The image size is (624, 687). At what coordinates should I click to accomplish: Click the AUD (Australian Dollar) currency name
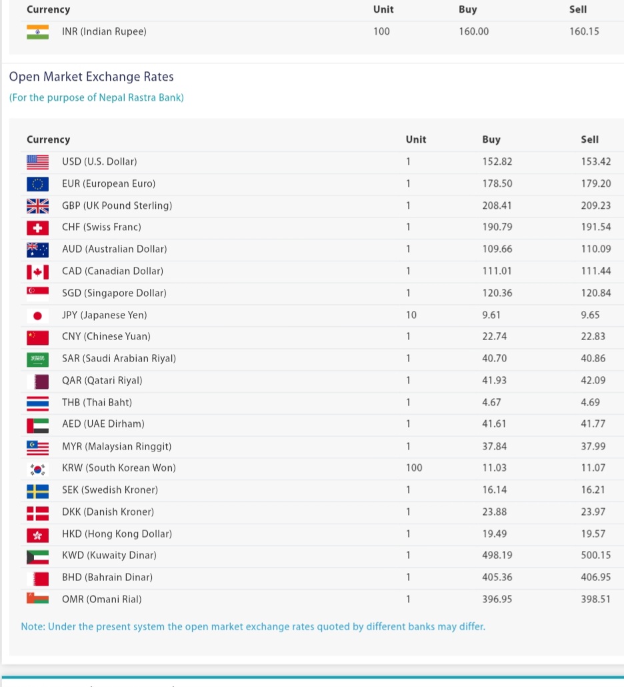click(x=114, y=249)
